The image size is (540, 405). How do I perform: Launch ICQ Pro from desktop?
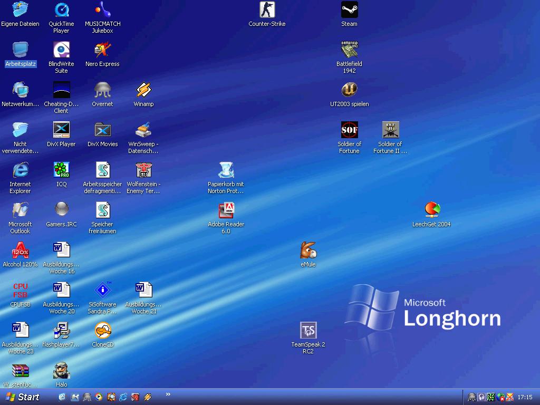(61, 170)
